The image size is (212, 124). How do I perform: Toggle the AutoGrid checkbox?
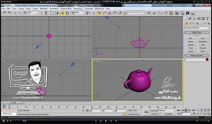coord(190,35)
